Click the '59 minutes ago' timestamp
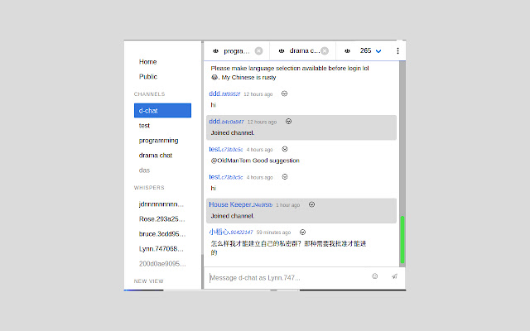 click(273, 233)
